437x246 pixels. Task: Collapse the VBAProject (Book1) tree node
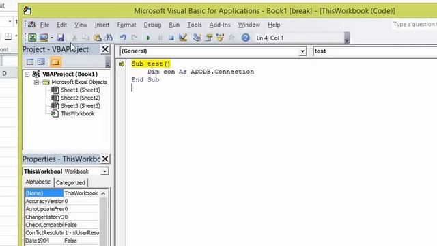[x=27, y=74]
